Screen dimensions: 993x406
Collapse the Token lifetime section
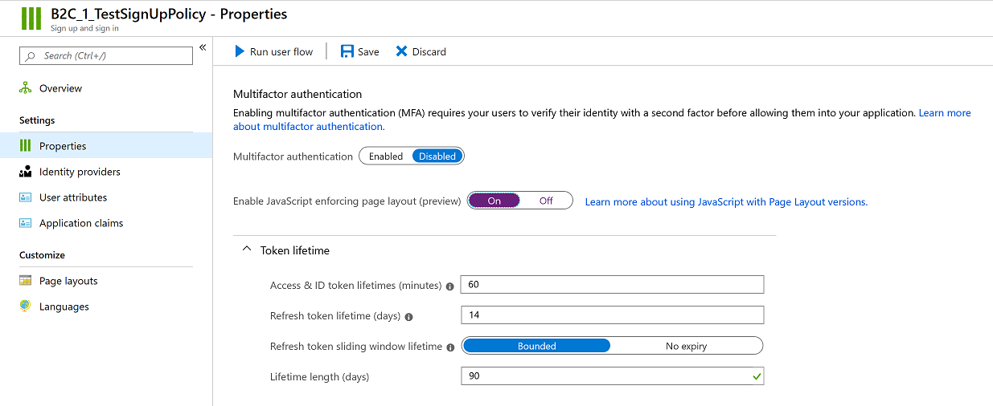click(x=247, y=250)
